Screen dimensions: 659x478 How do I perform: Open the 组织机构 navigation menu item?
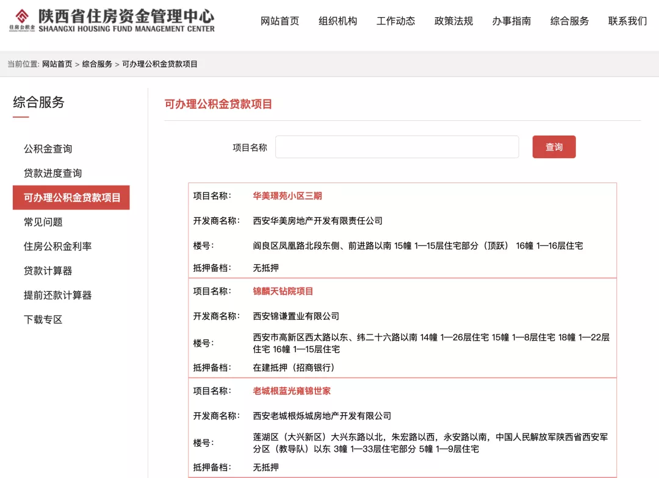tap(337, 21)
